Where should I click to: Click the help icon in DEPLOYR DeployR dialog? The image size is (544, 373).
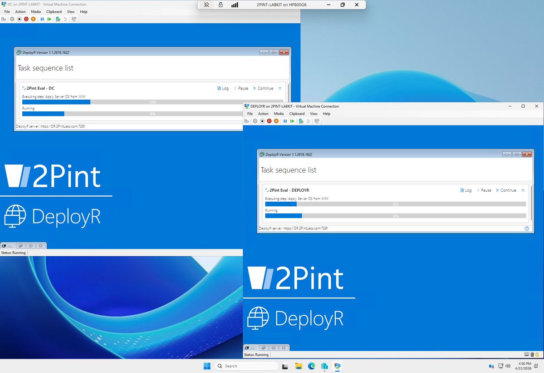[527, 229]
